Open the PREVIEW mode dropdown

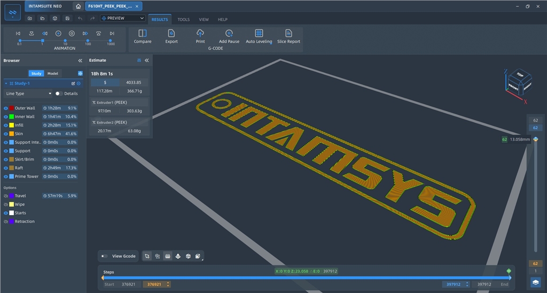click(x=123, y=18)
